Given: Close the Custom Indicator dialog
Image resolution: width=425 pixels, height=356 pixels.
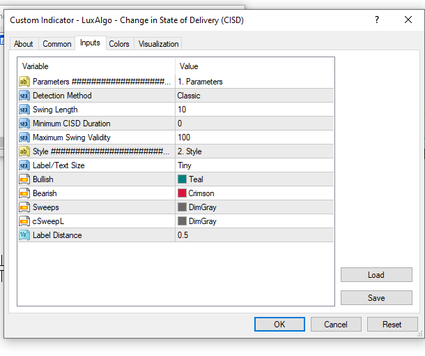Looking at the screenshot, I should point(408,20).
